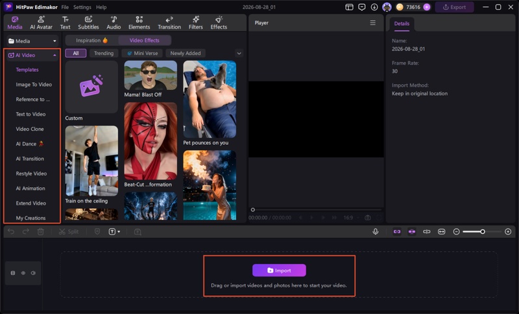The image size is (519, 314).
Task: Zoom out timeline with minus icon
Action: point(457,232)
